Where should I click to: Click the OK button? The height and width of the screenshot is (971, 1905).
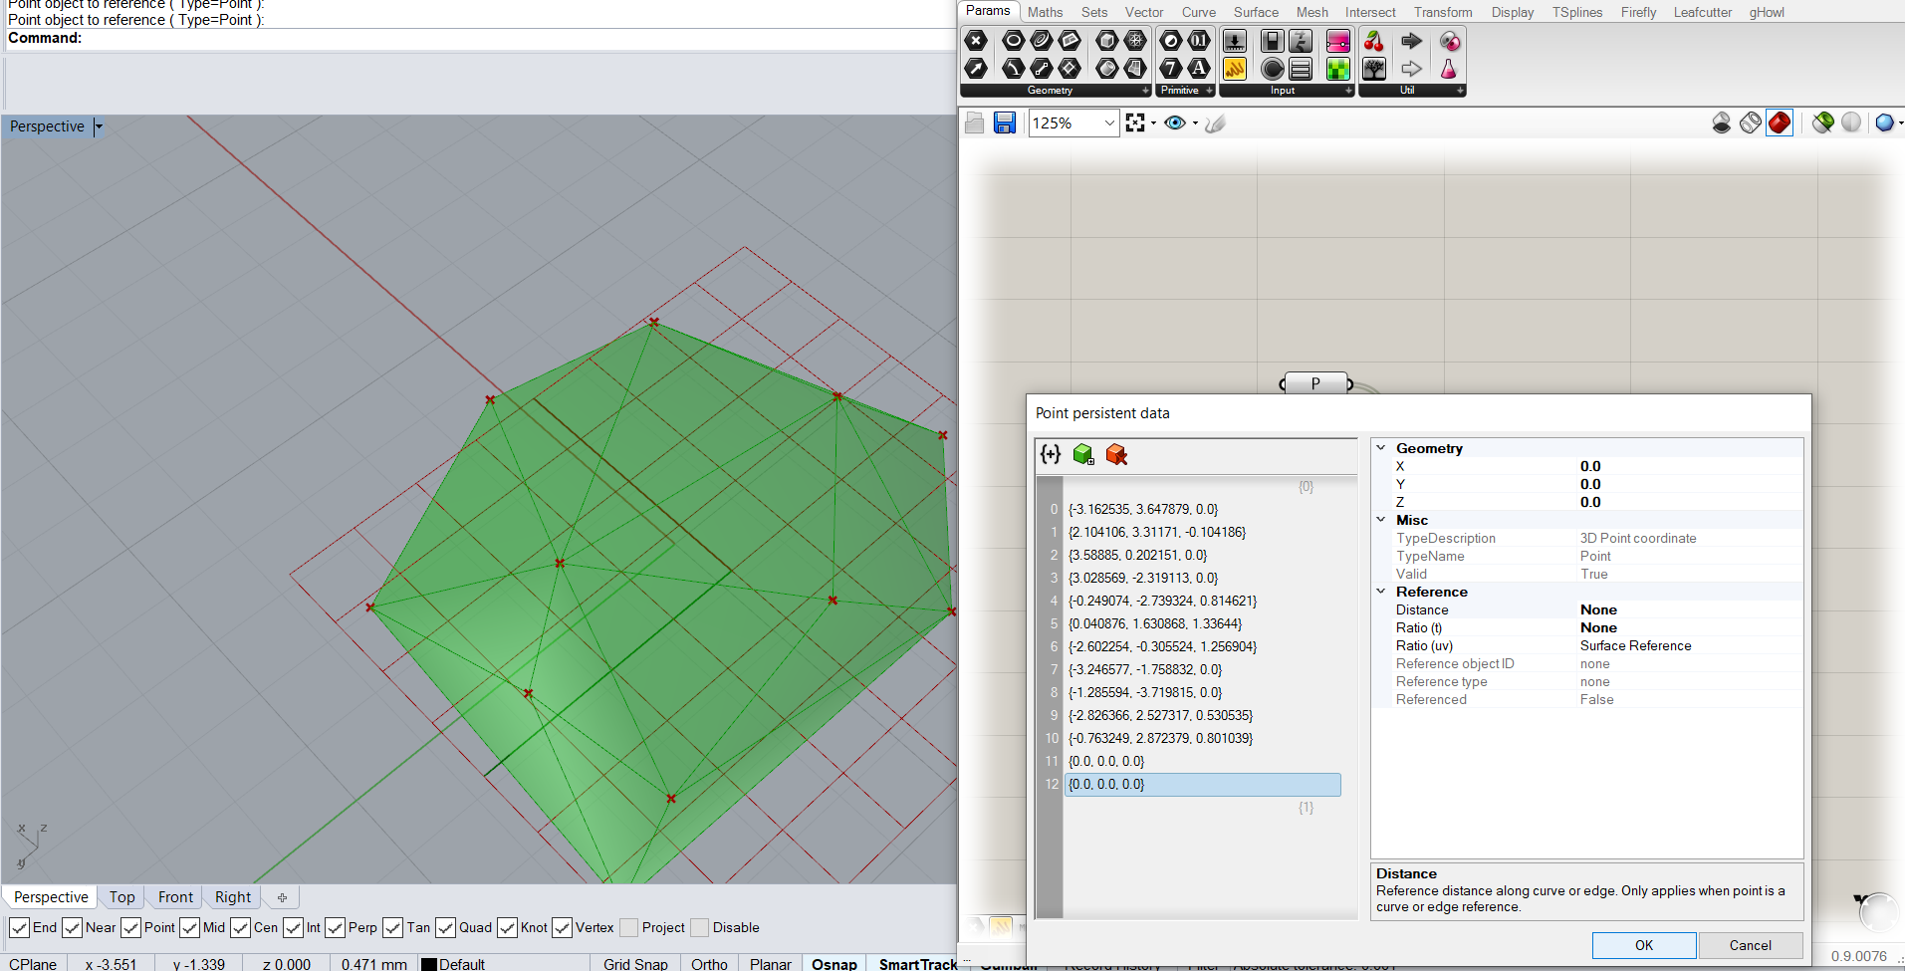tap(1643, 945)
